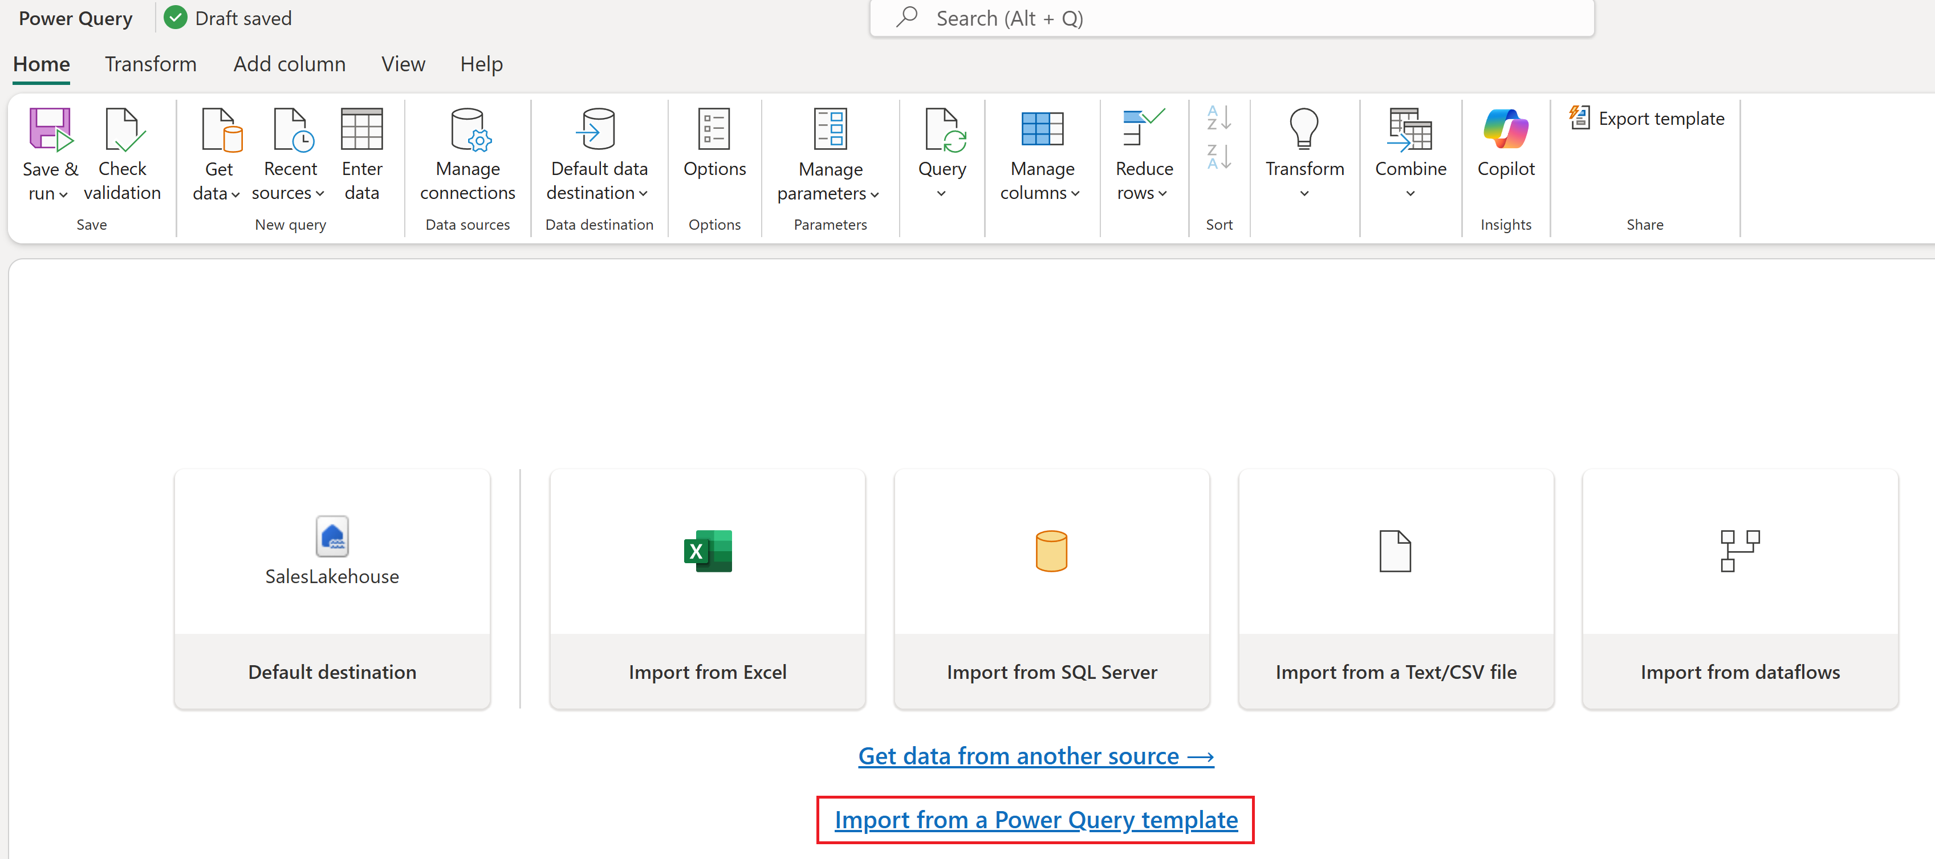Image resolution: width=1935 pixels, height=859 pixels.
Task: Click Manage connections icon
Action: click(468, 130)
